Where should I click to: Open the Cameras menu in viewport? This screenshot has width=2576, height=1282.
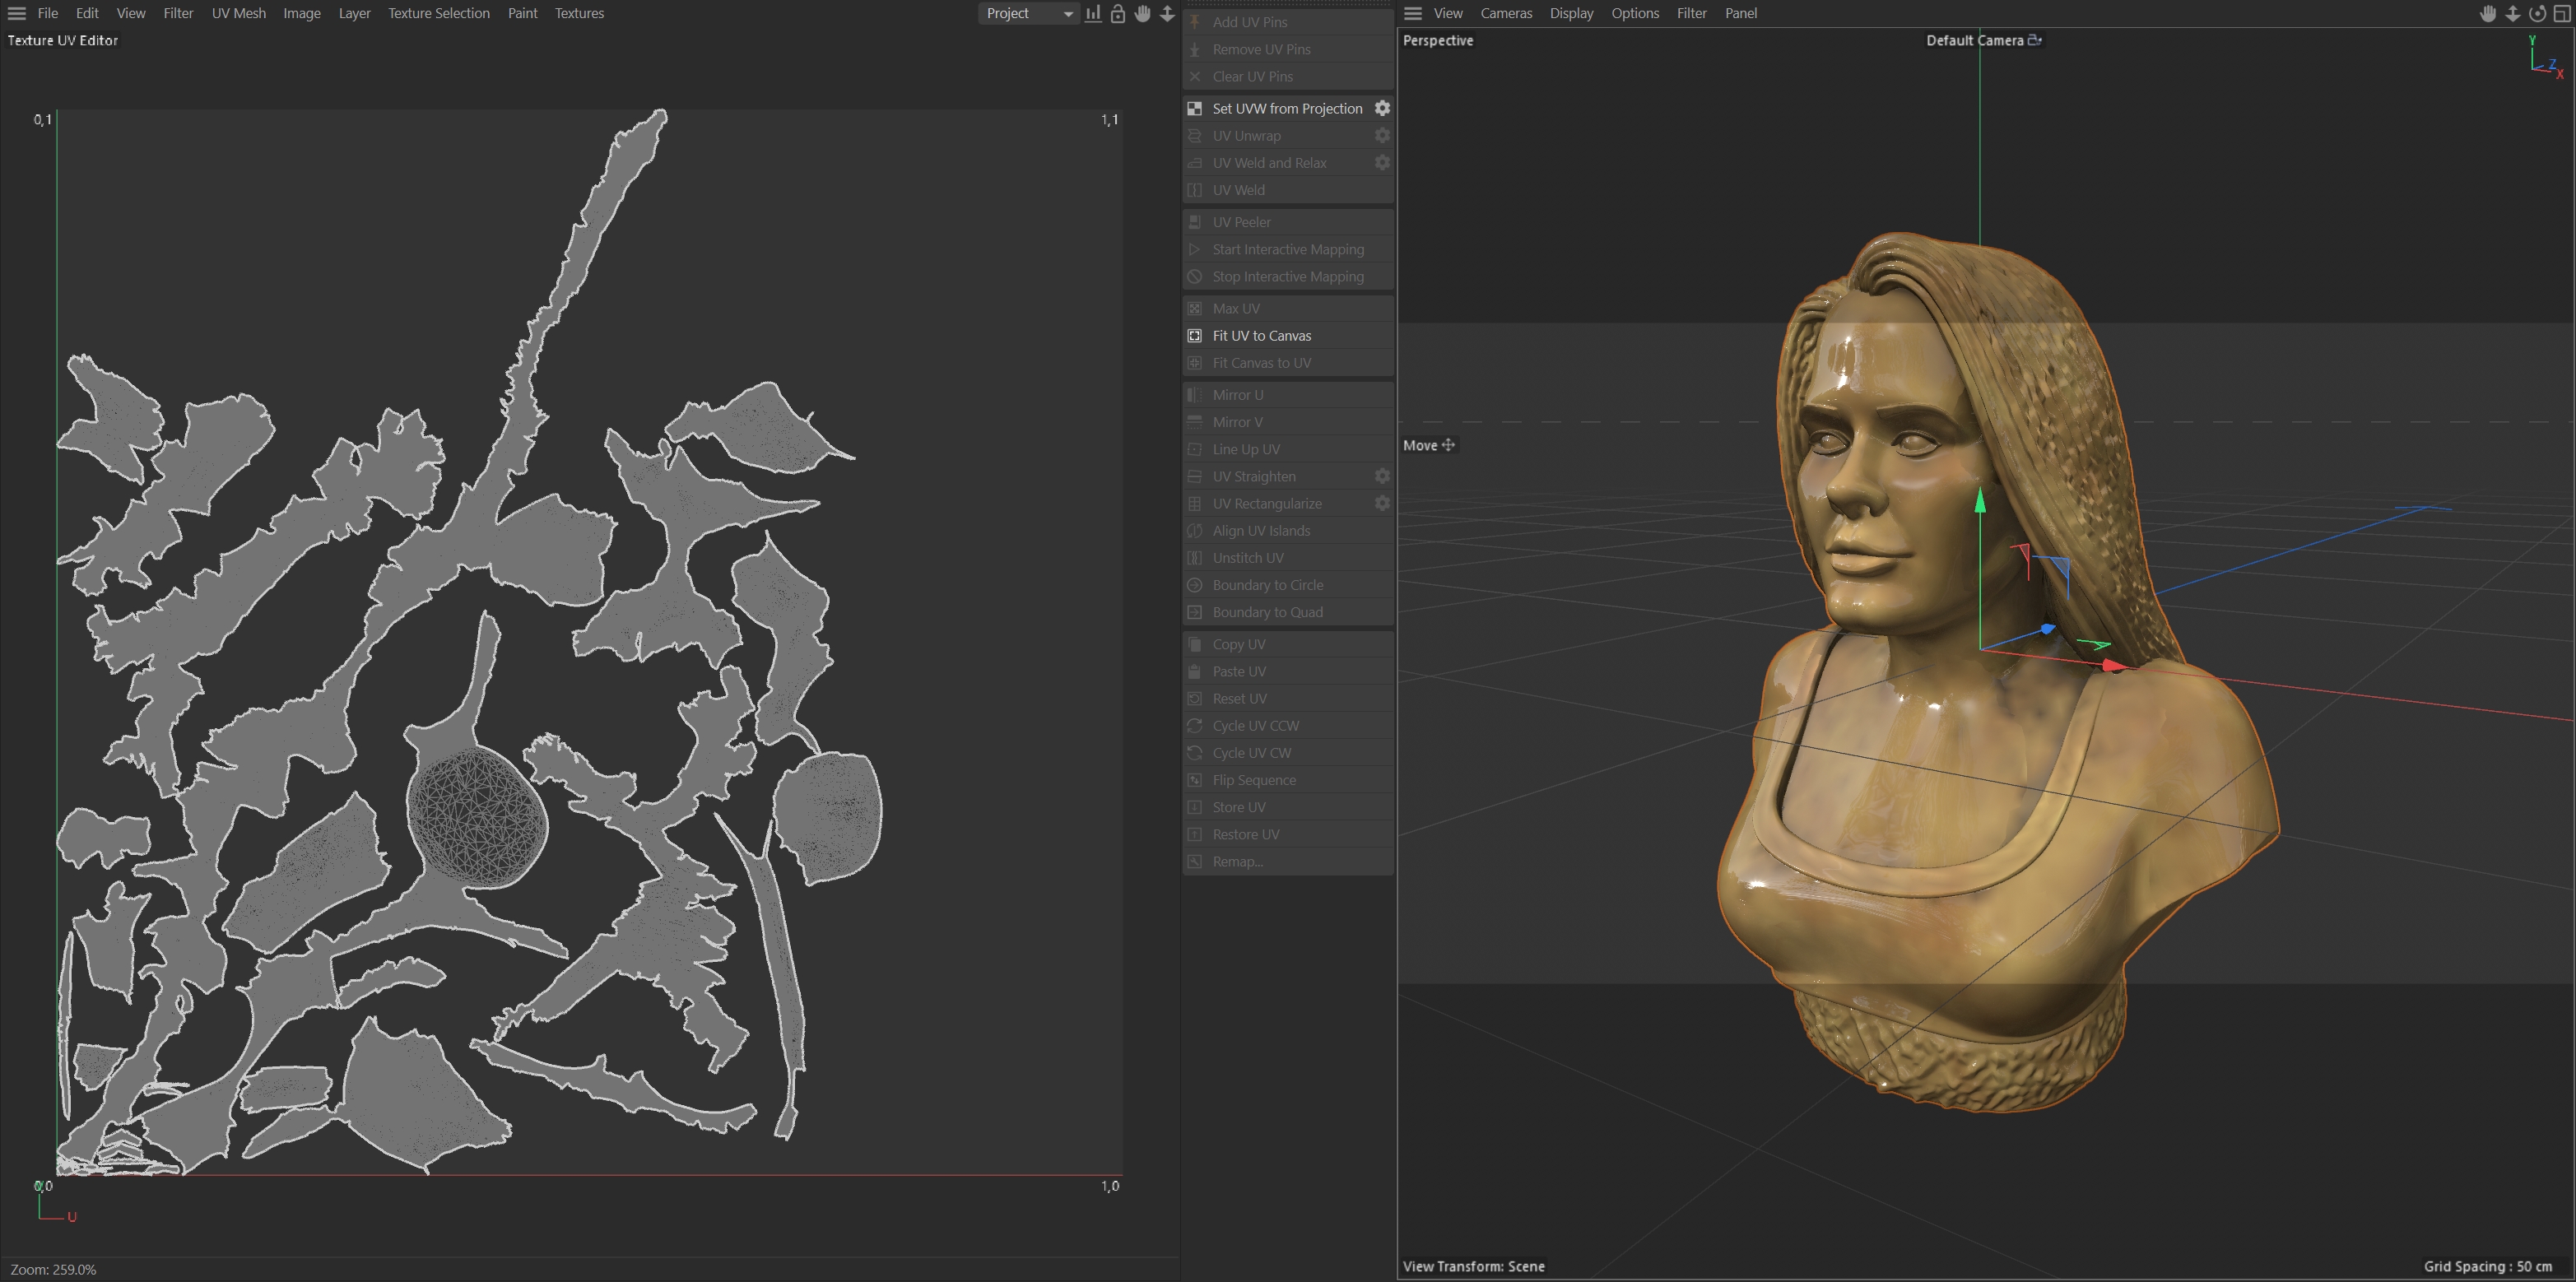click(1505, 13)
